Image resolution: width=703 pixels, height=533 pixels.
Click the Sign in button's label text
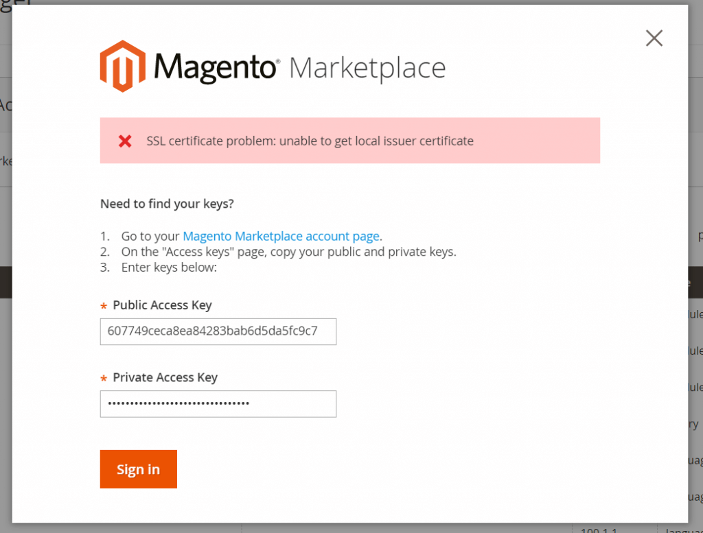pyautogui.click(x=138, y=469)
